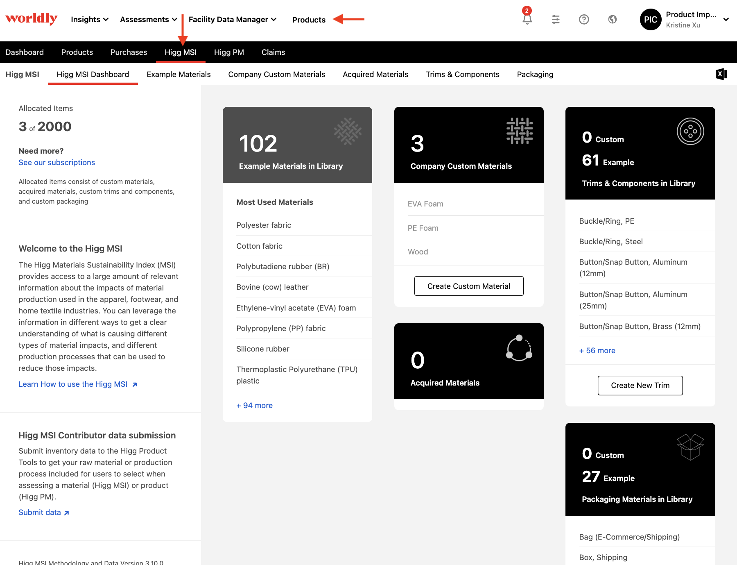Open Products in top navigation
The image size is (737, 565).
(x=309, y=20)
